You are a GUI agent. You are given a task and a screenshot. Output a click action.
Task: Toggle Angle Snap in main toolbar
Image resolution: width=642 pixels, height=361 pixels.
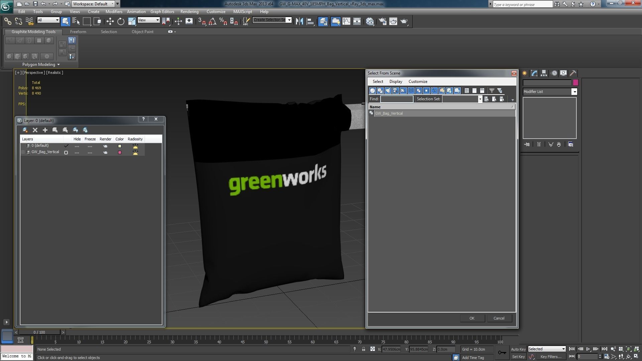(212, 21)
